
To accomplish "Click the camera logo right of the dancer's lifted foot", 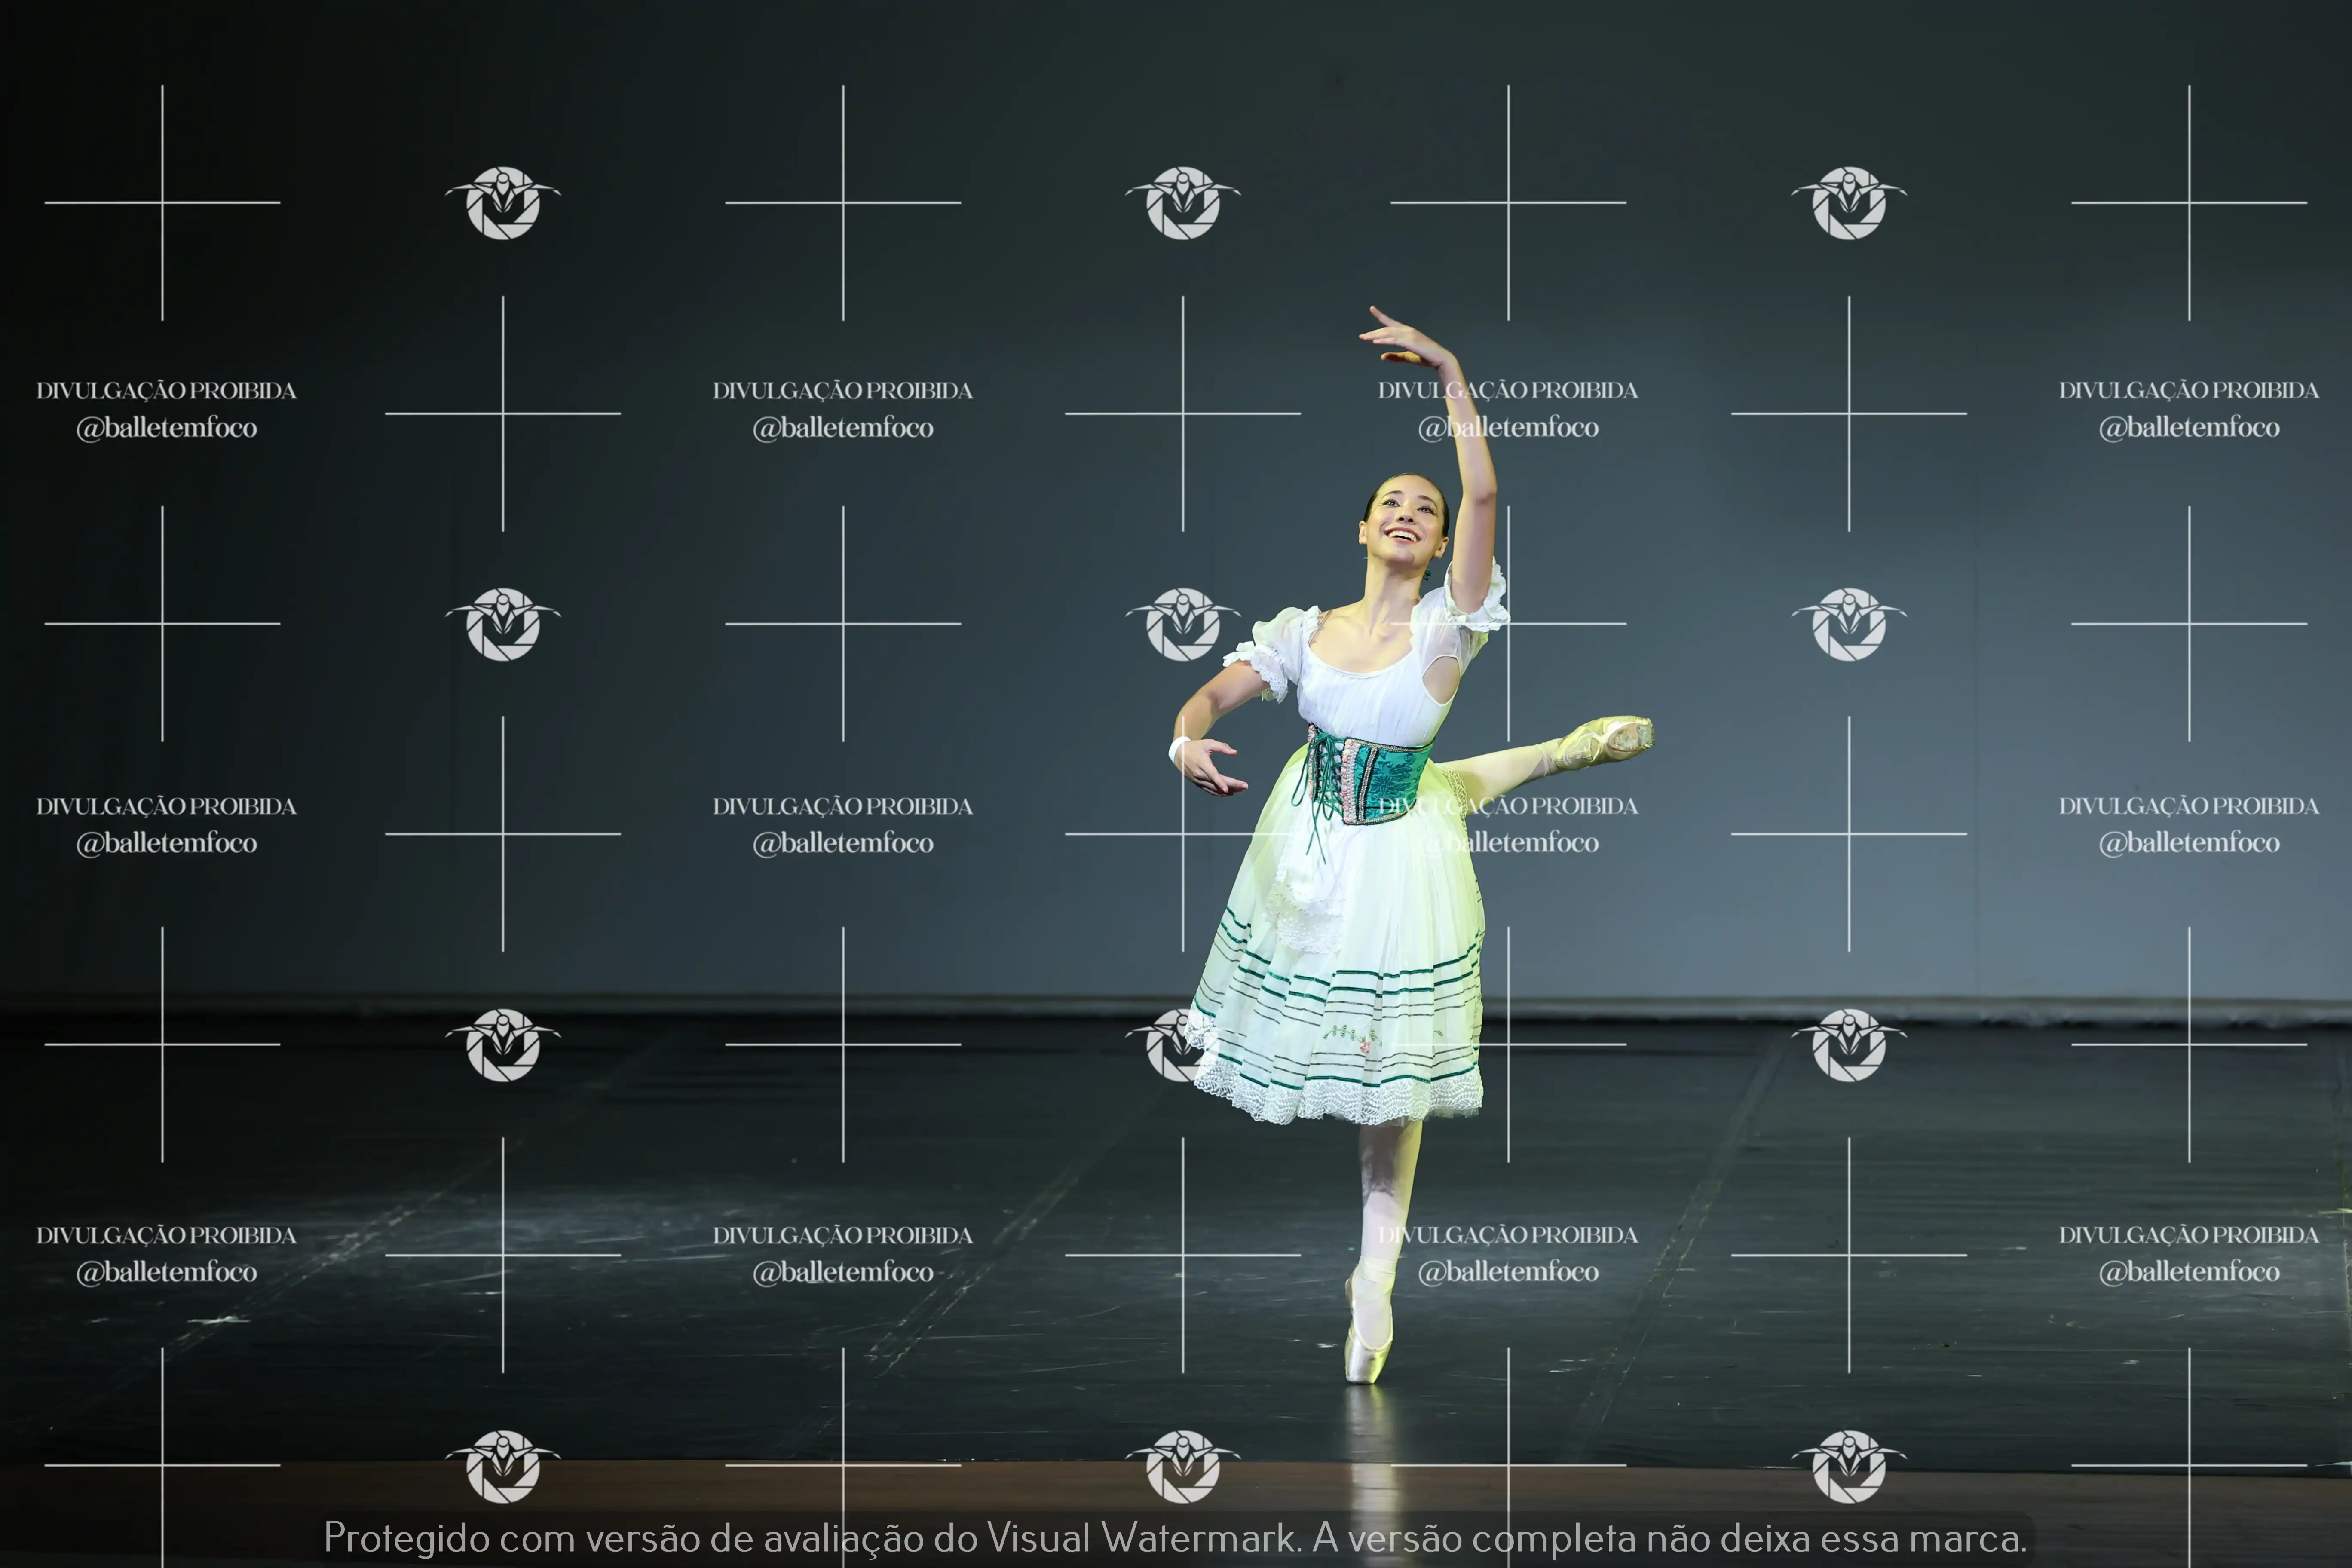I will pyautogui.click(x=1849, y=624).
